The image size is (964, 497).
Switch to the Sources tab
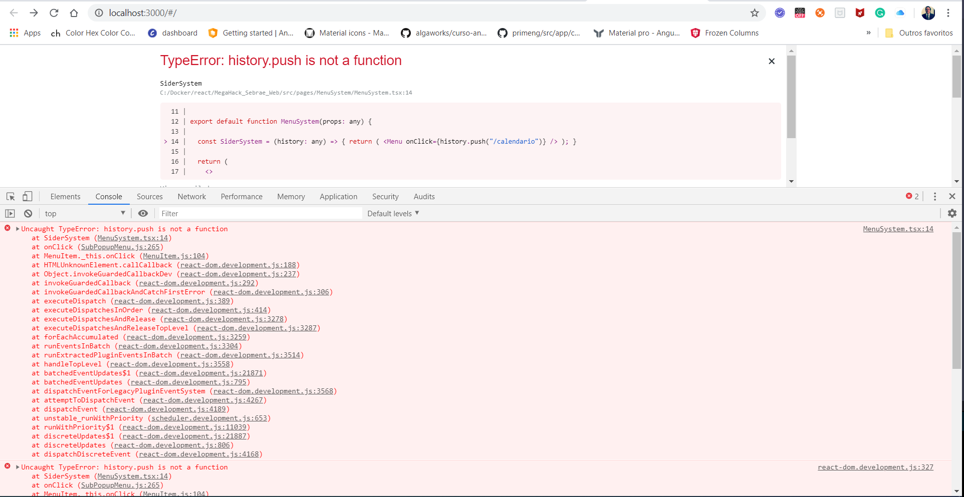point(149,197)
